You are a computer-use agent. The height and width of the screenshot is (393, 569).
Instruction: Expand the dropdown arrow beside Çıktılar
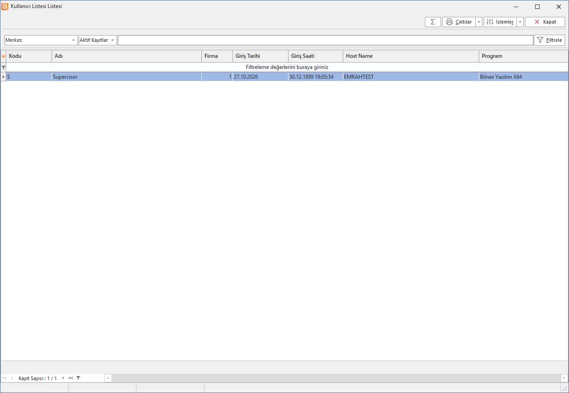(x=479, y=22)
